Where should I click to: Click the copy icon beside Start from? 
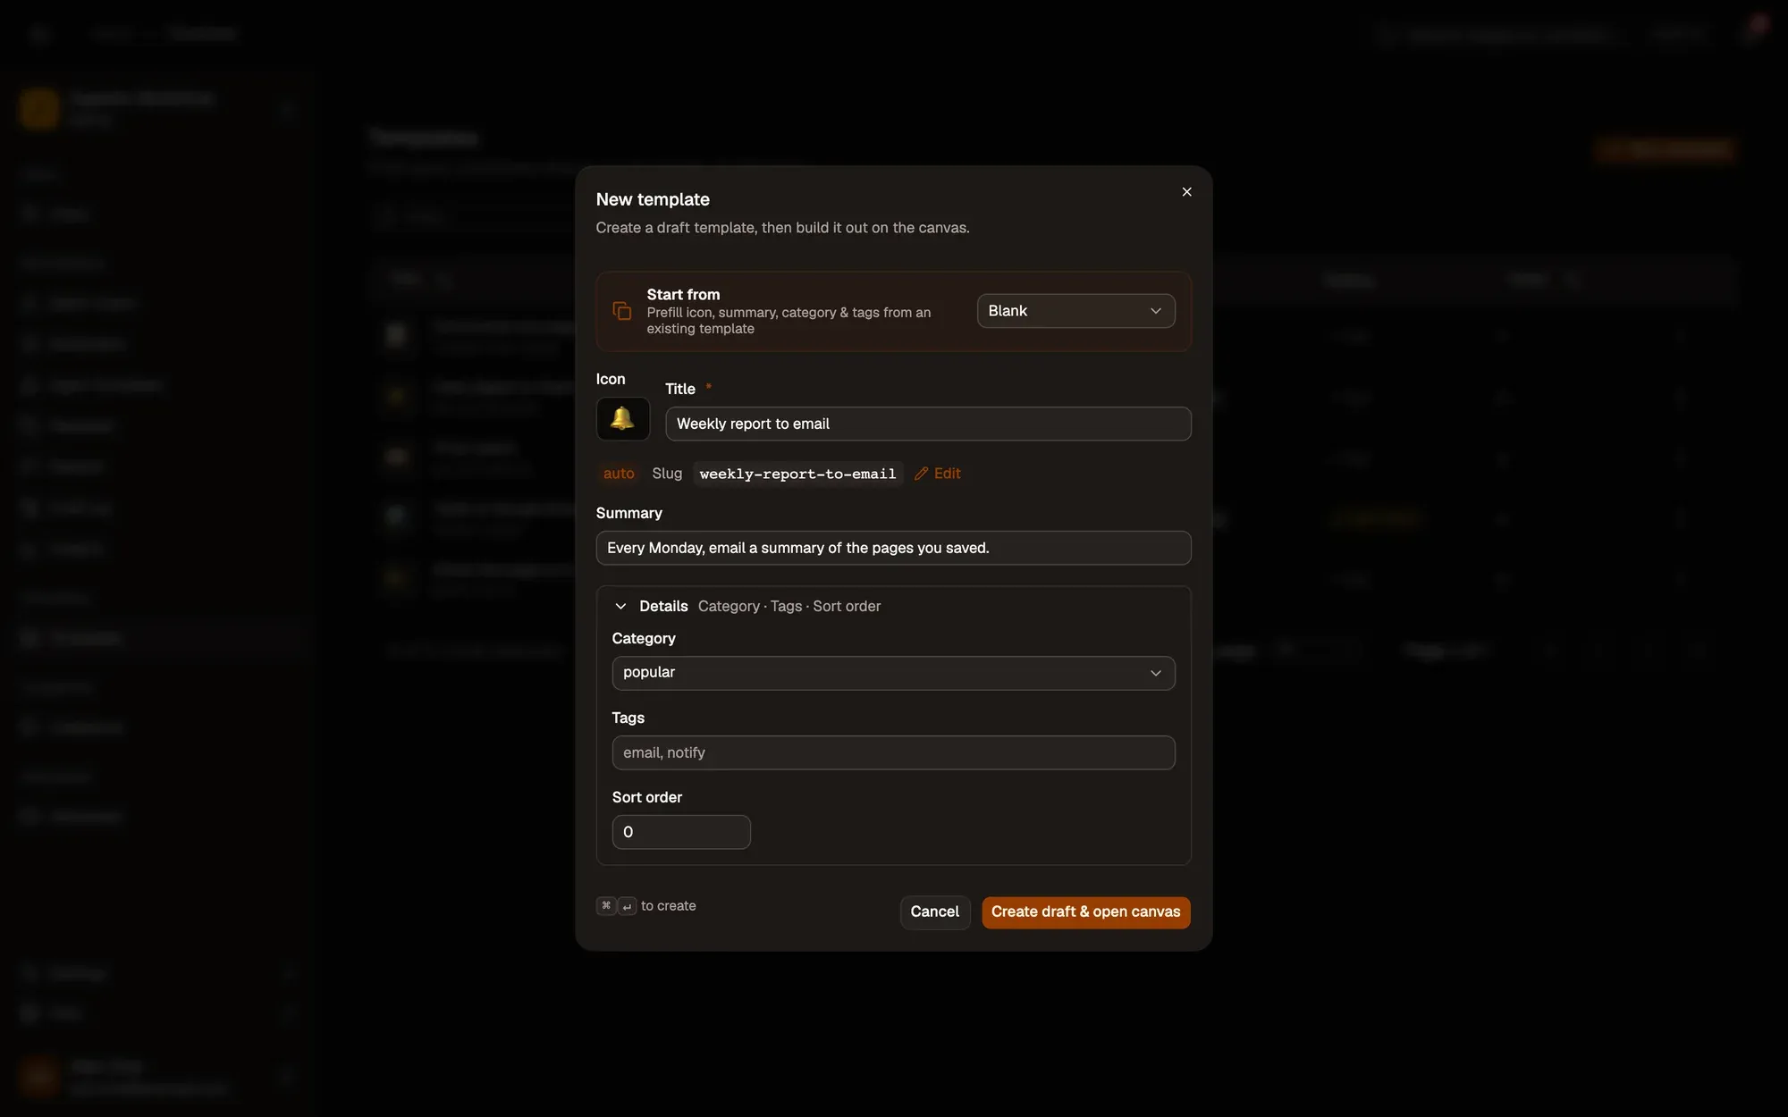(622, 311)
